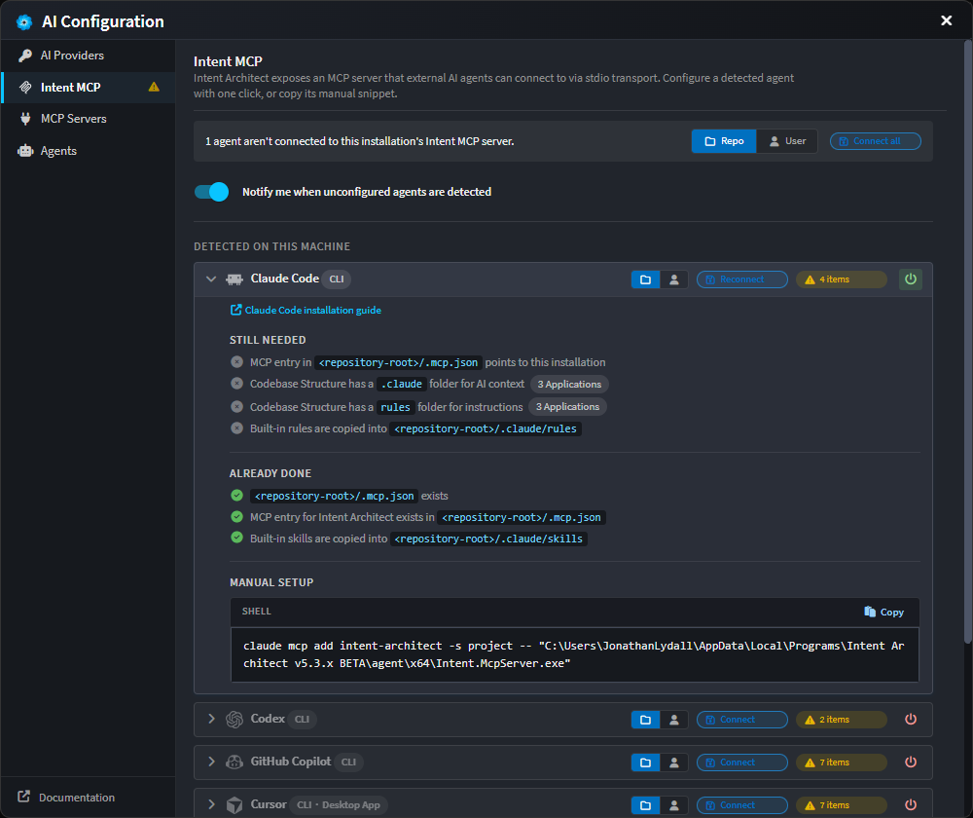
Task: Close the AI Configuration dialog
Action: coord(947,20)
